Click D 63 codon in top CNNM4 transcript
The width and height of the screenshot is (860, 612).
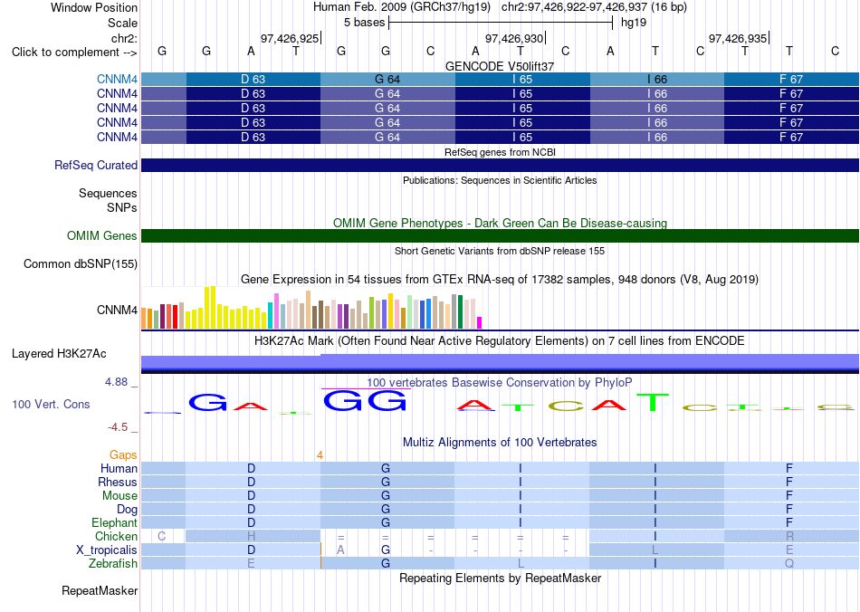pyautogui.click(x=253, y=79)
